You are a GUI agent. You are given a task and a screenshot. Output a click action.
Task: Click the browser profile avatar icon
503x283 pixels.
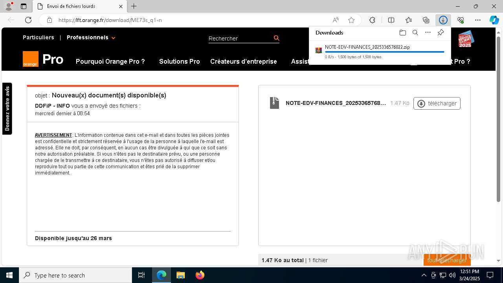(x=8, y=6)
